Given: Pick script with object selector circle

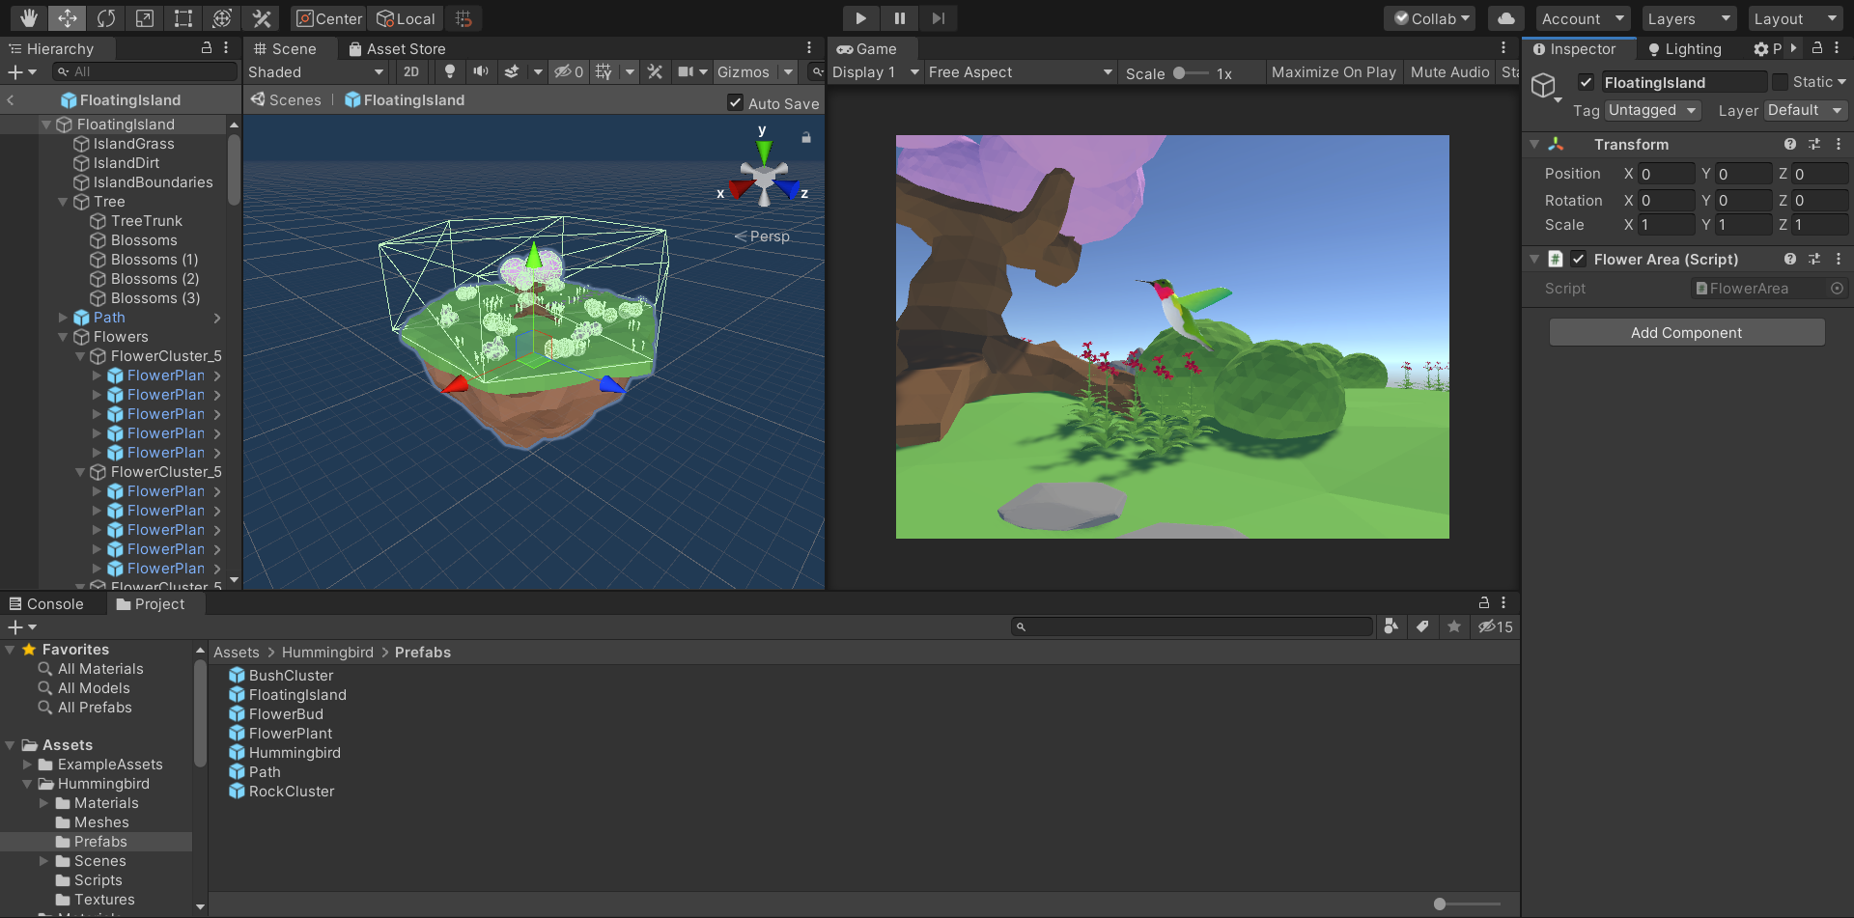Looking at the screenshot, I should 1838,288.
